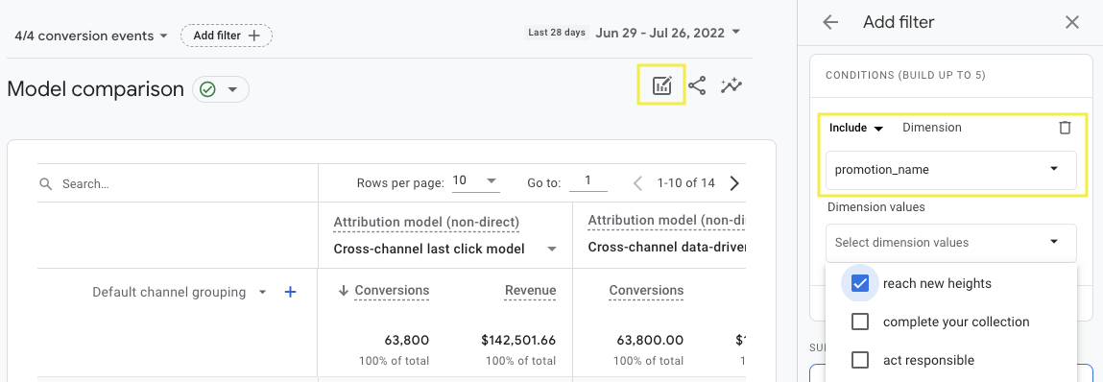Click the 63,800.00 data-driven conversions total

pos(650,341)
